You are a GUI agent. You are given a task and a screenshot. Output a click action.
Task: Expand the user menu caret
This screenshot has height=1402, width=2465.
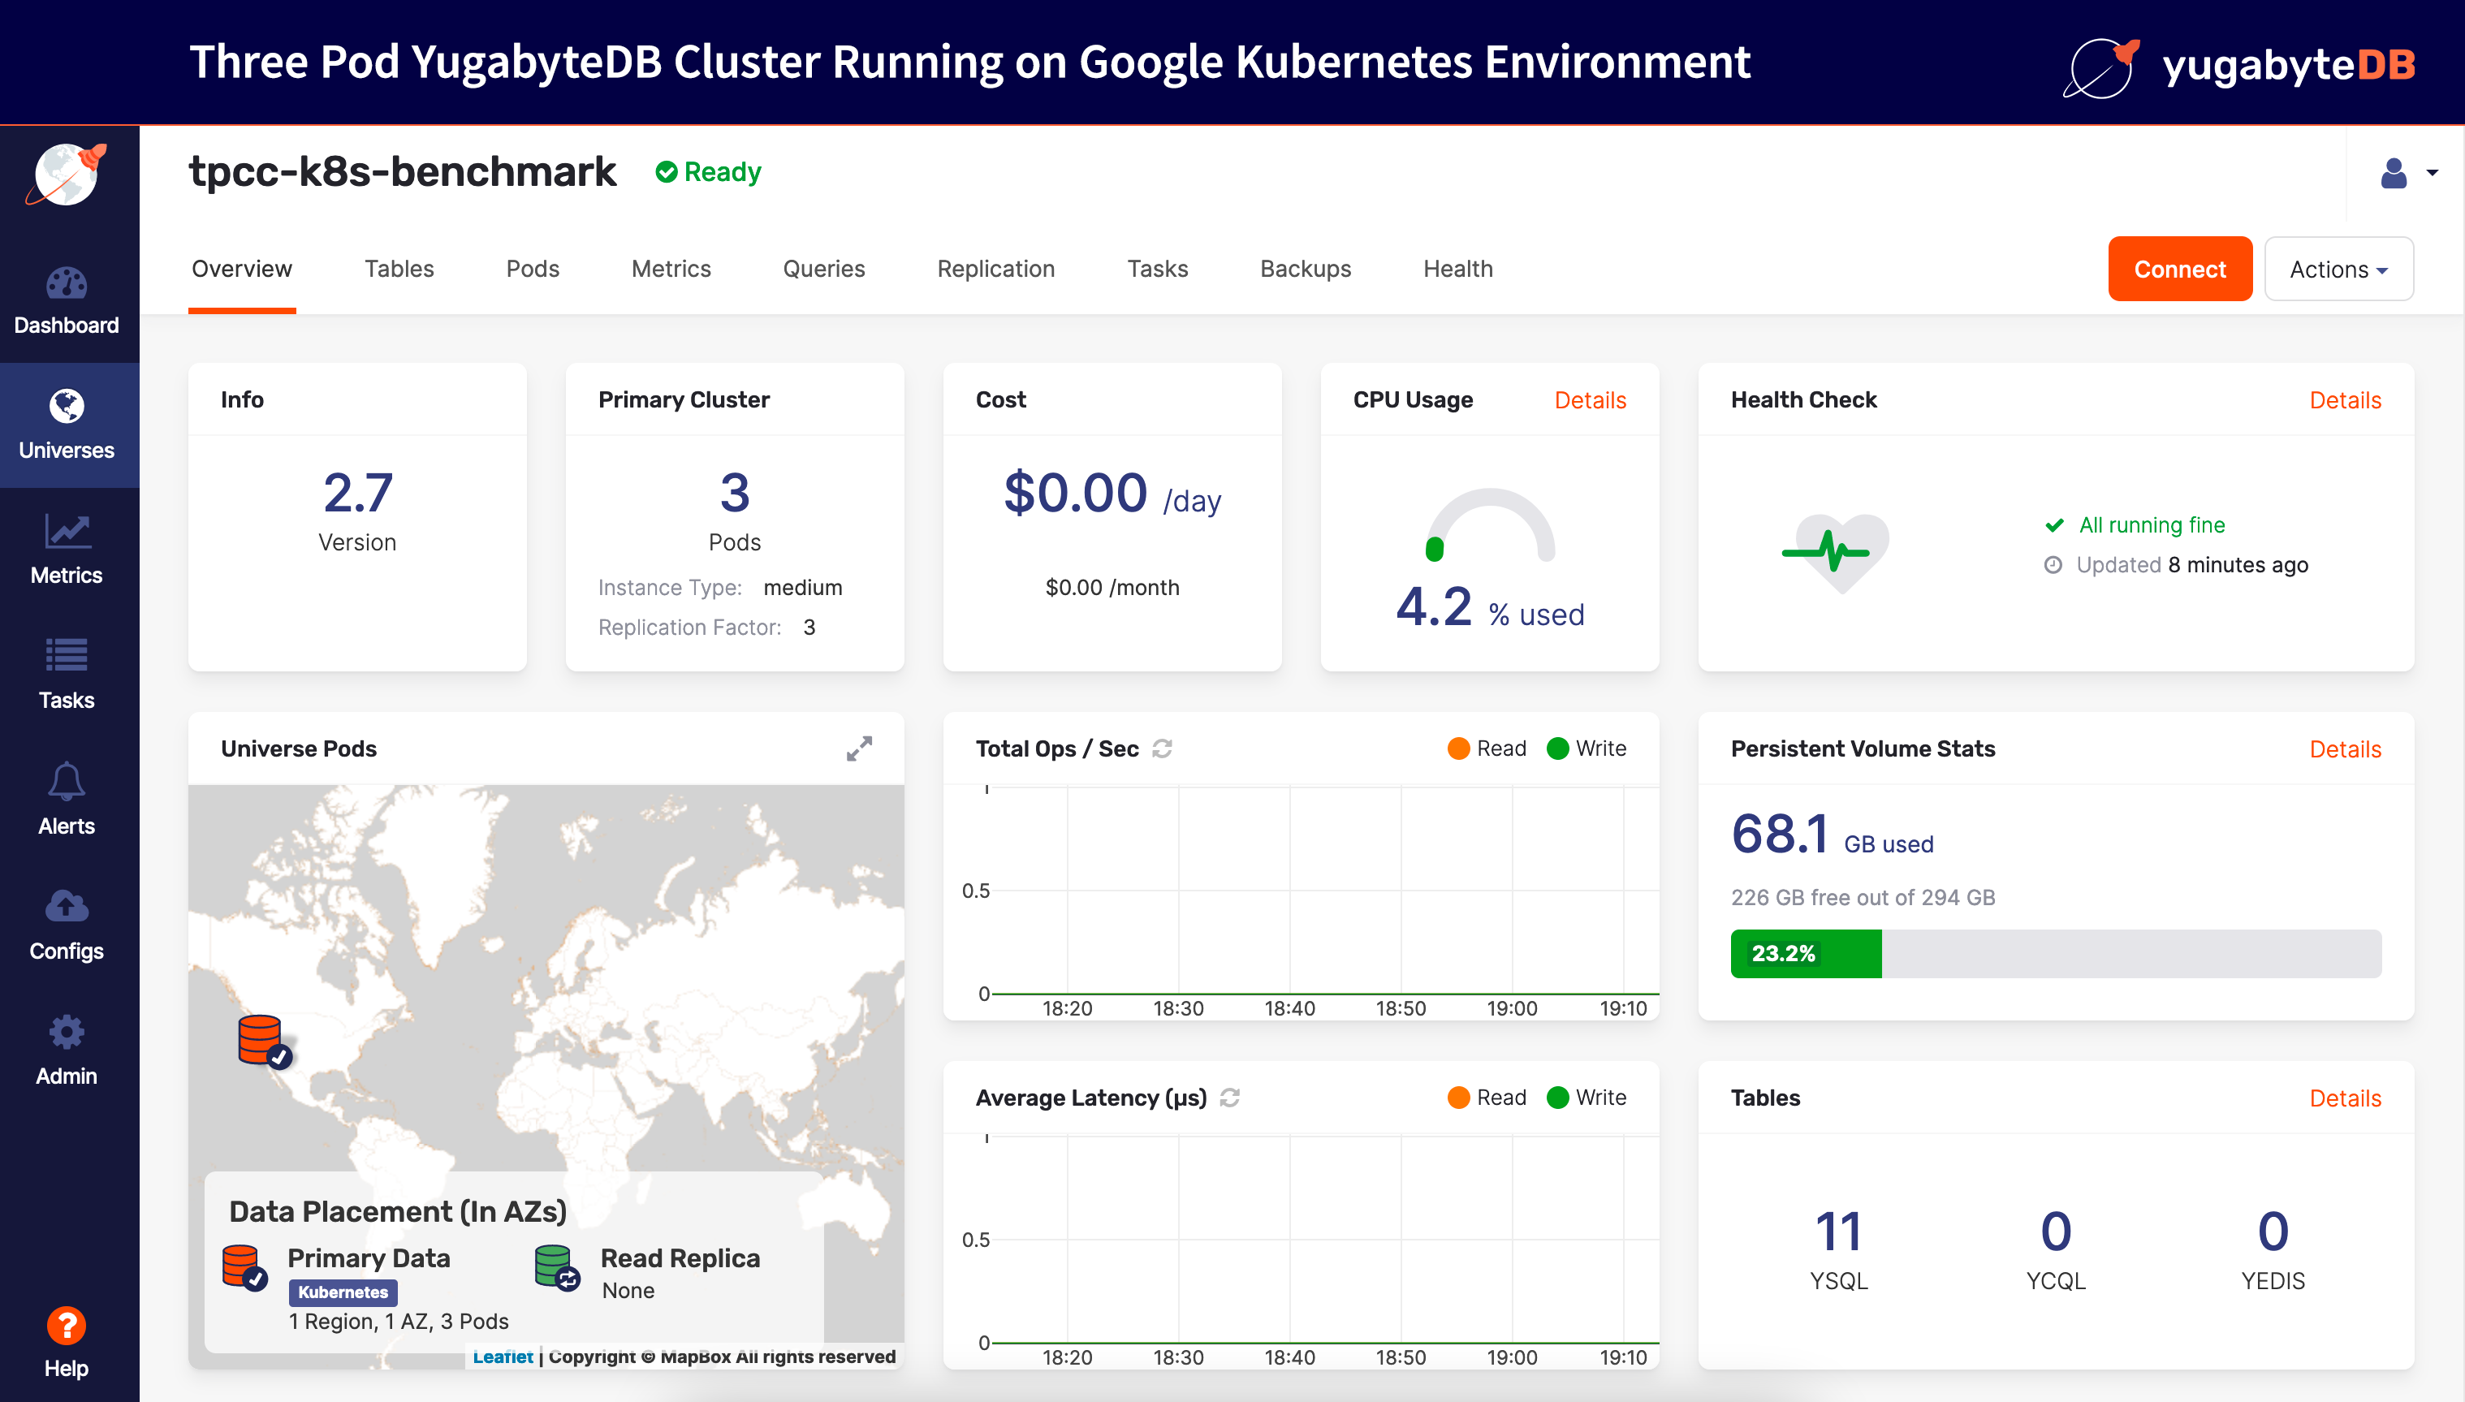(2433, 174)
